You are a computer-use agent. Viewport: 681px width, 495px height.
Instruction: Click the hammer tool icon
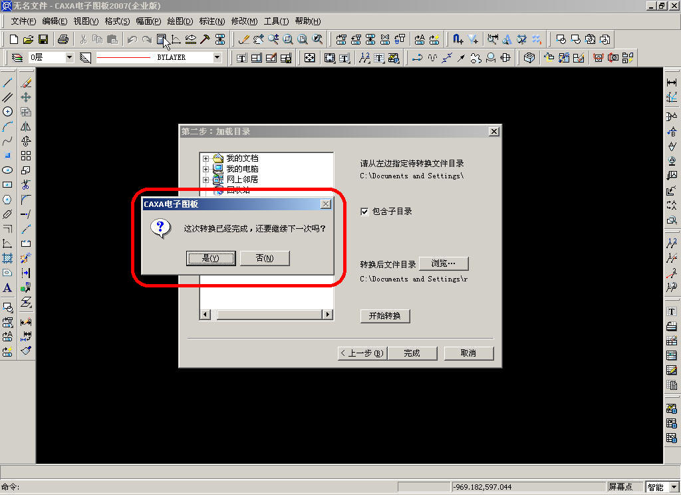[205, 39]
